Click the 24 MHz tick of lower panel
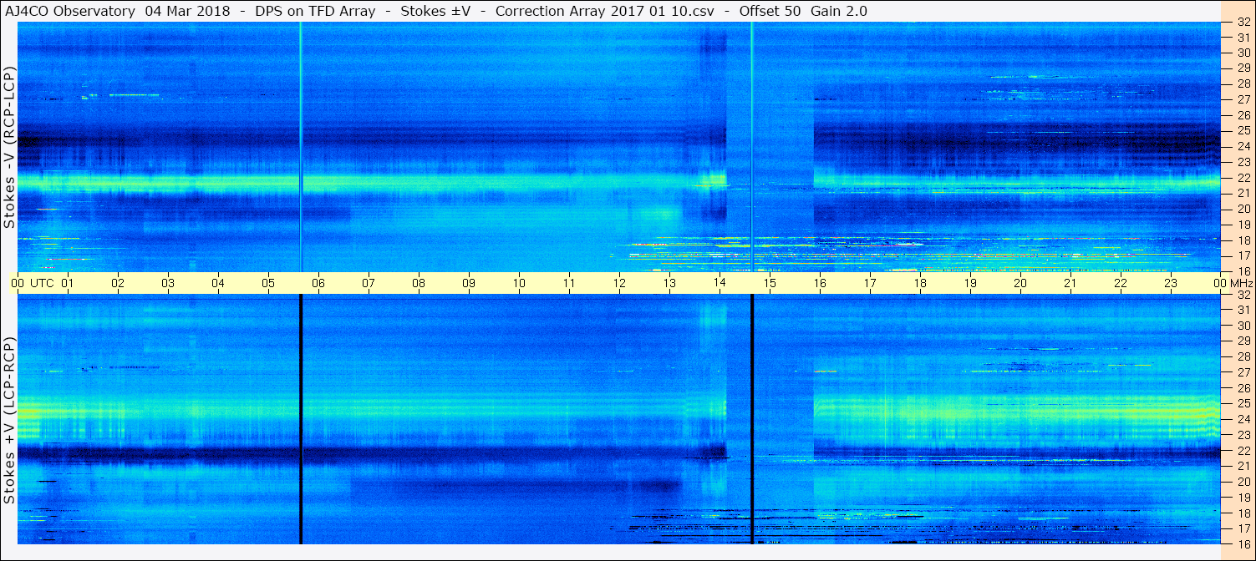The image size is (1256, 561). pos(1243,419)
